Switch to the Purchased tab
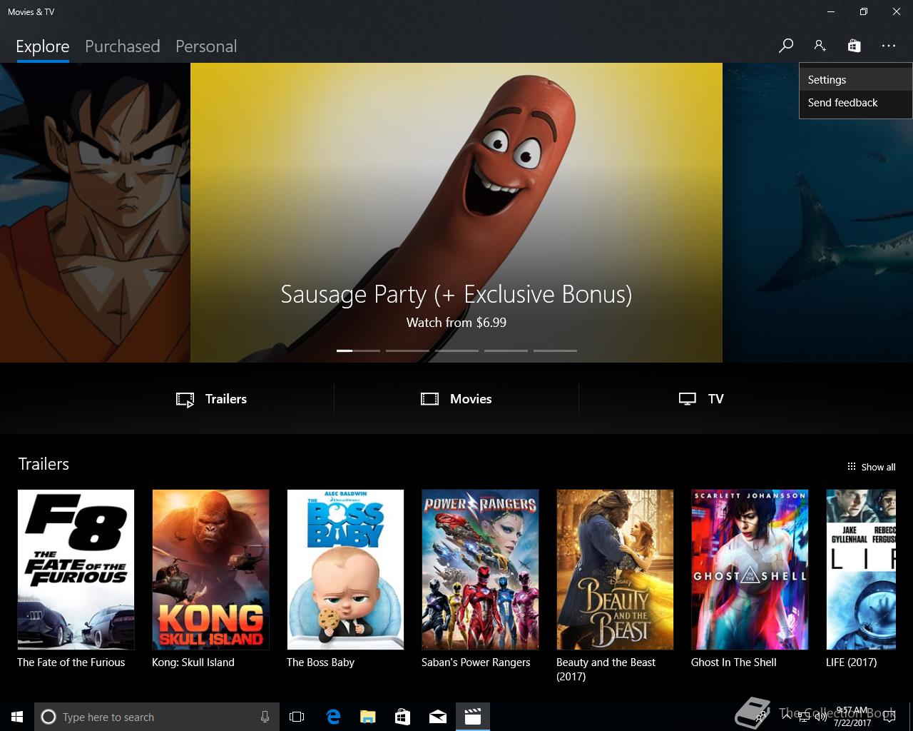The width and height of the screenshot is (913, 731). tap(122, 46)
